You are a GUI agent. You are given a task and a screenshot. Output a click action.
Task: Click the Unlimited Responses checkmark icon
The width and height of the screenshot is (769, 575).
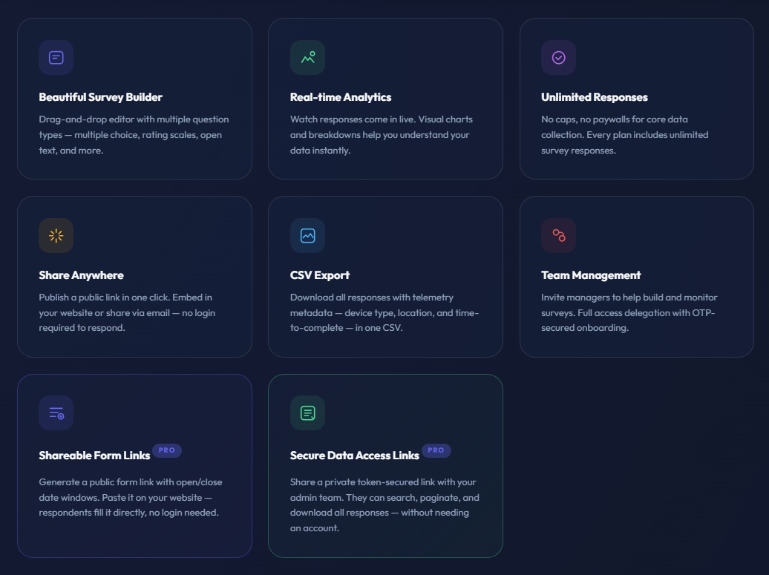559,57
